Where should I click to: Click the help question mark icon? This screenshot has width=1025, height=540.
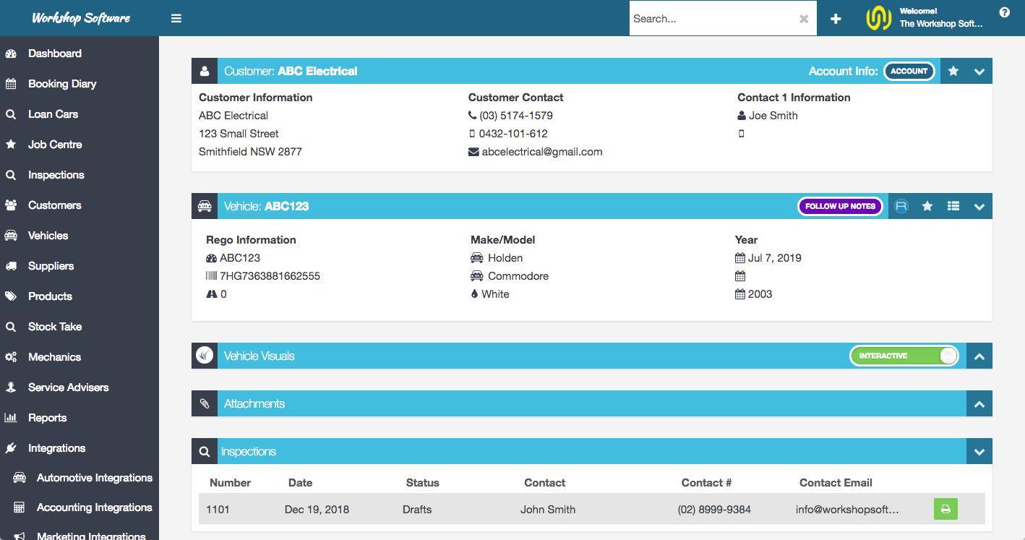(x=1004, y=12)
